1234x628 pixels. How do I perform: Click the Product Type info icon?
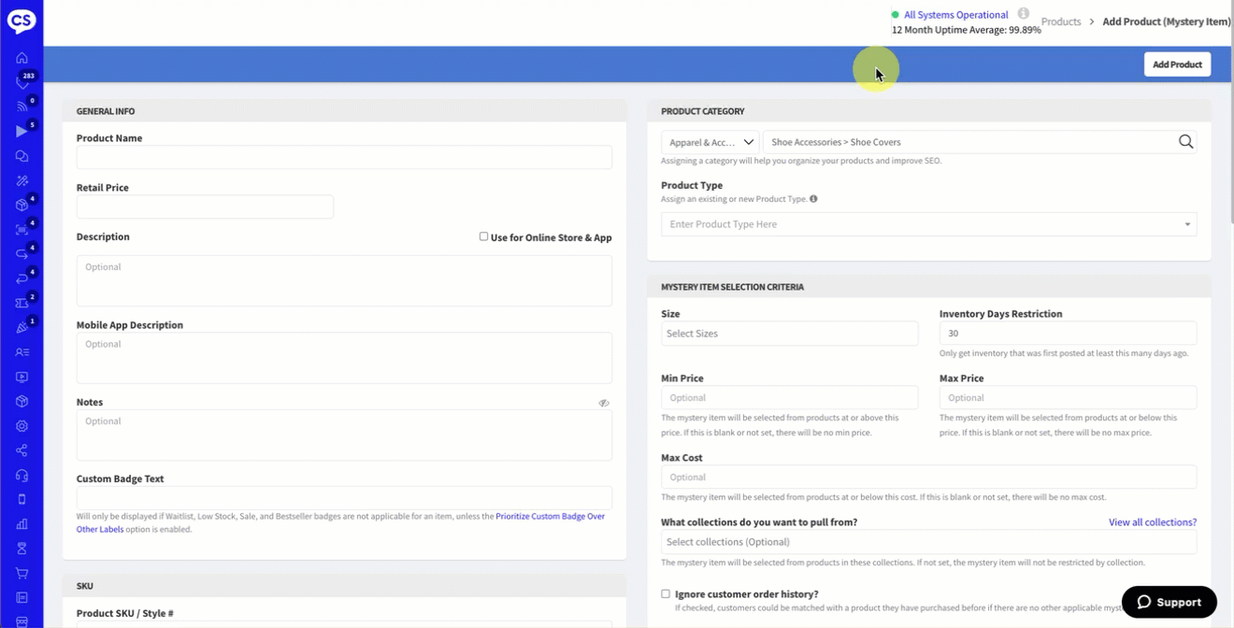point(813,199)
